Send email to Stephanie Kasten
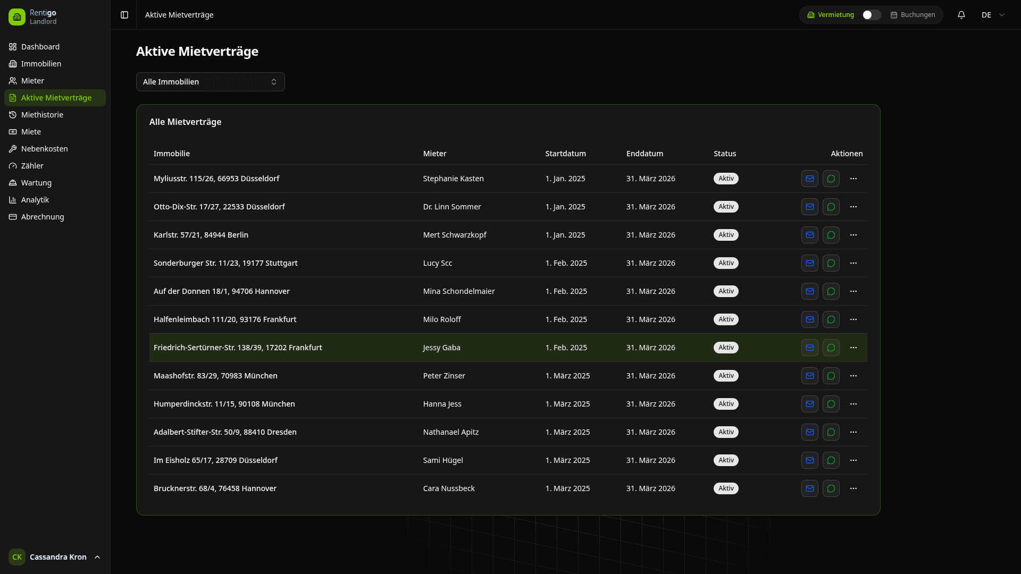Screen dimensions: 1021x574 (x=809, y=179)
